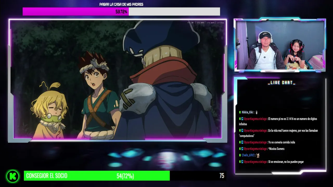
Task: Click the blue badge on the "comida india" message
Action: pos(242,142)
